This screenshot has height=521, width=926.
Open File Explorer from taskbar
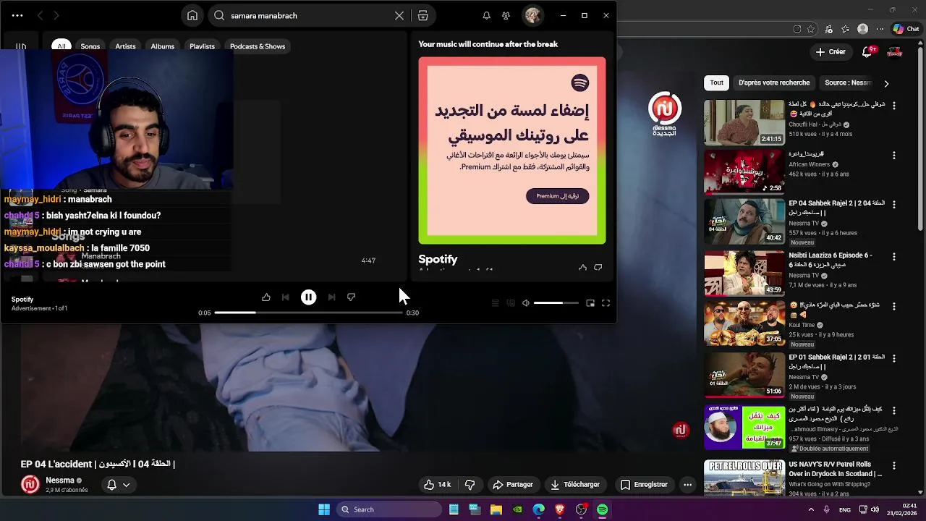coord(496,509)
